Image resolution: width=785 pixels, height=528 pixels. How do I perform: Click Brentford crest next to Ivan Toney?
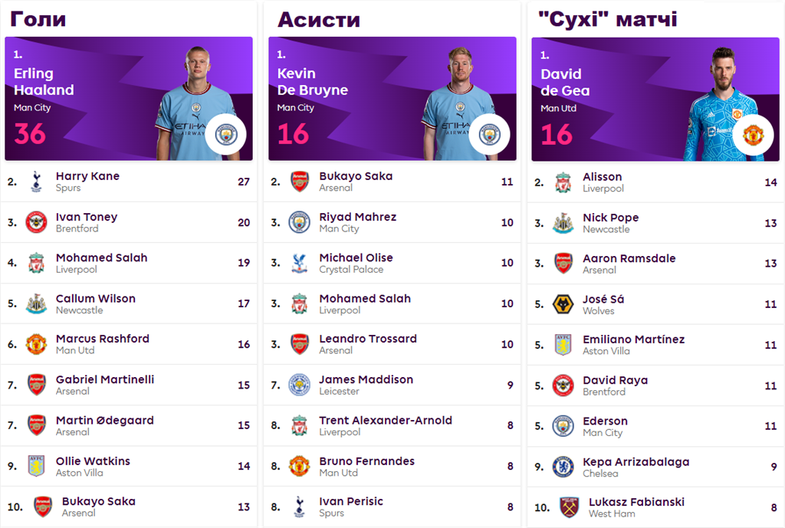tap(36, 222)
